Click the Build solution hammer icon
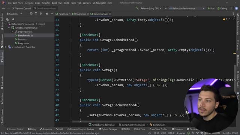The image size is (240, 135). click(x=137, y=8)
